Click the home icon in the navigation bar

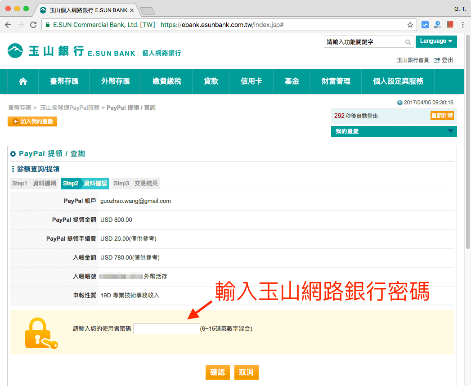(x=23, y=81)
